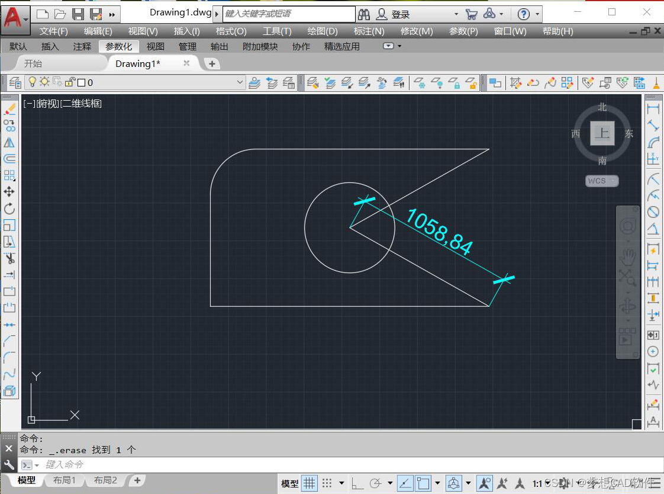Close the Drawing1* file tab
The width and height of the screenshot is (664, 494).
(x=186, y=63)
